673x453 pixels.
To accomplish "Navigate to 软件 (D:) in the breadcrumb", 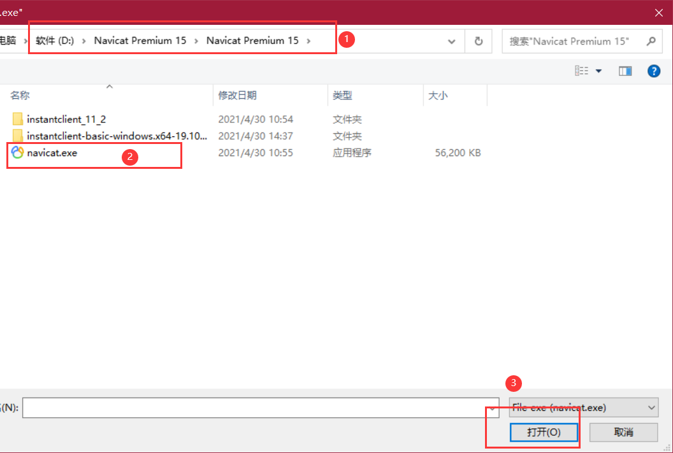I will [57, 40].
